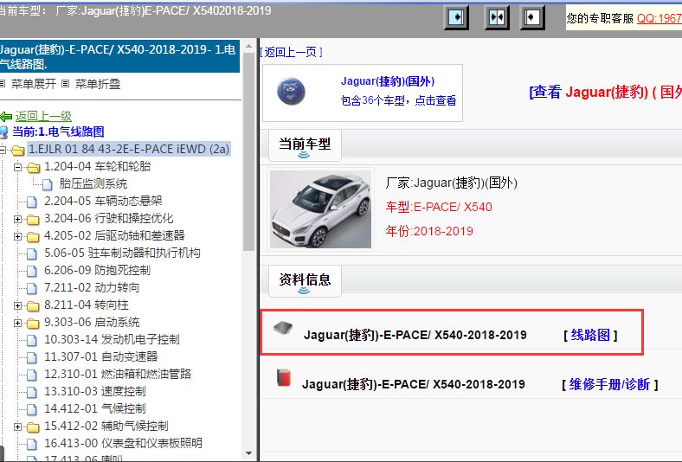Click the document icon for 11.307-01 自动变速器

32,357
